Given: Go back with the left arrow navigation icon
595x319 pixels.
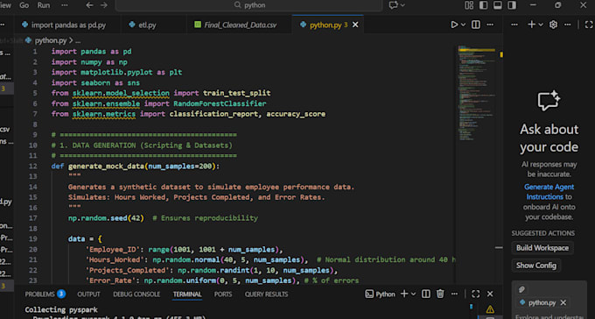Looking at the screenshot, I should pos(89,5).
